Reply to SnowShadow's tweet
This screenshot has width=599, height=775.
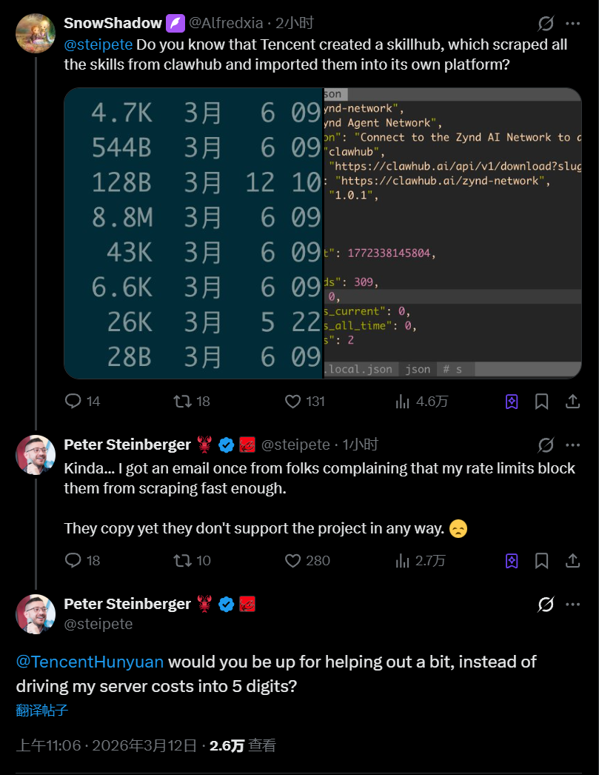(x=73, y=401)
